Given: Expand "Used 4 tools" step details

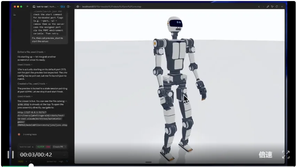Looking at the screenshot, I should (25, 96).
